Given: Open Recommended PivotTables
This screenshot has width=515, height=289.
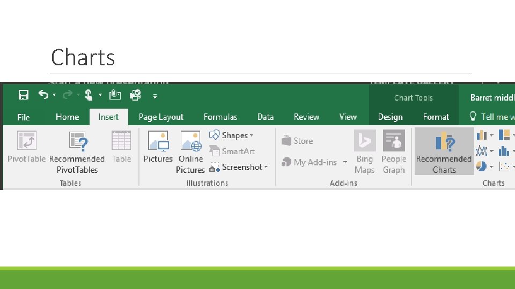Looking at the screenshot, I should [77, 152].
